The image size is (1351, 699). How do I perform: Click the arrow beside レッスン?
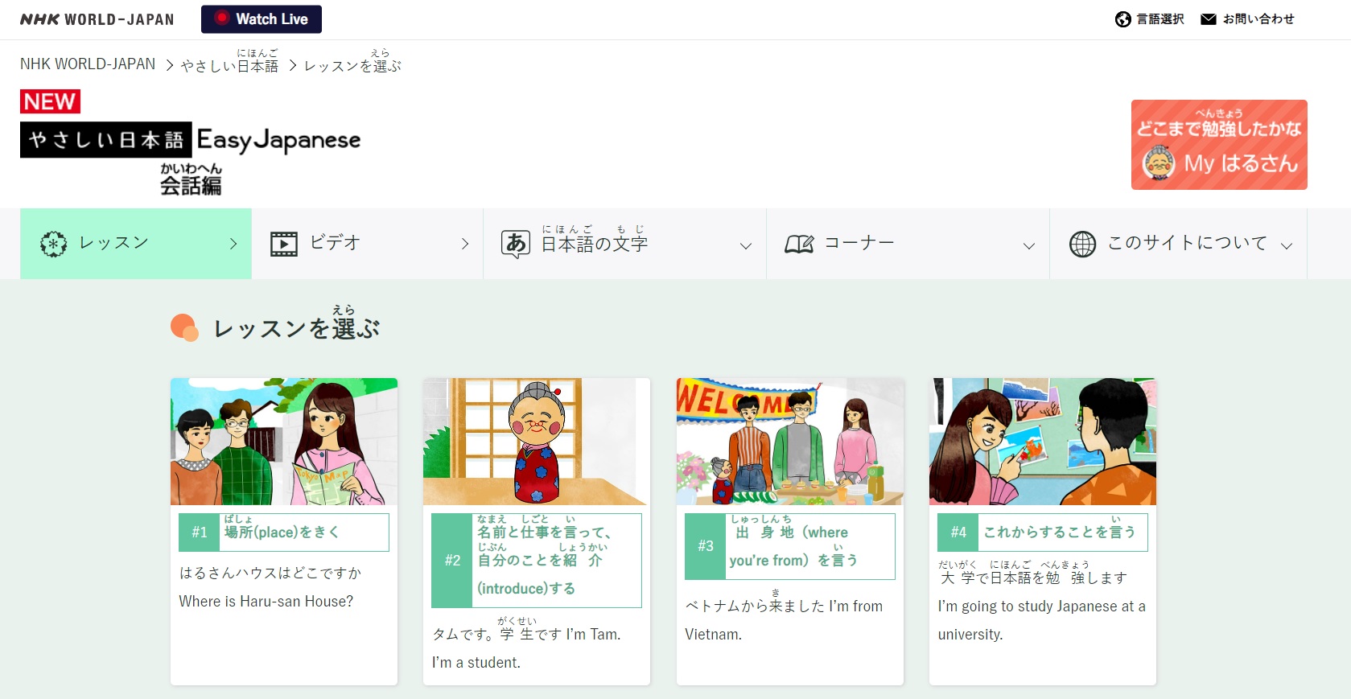(x=233, y=244)
